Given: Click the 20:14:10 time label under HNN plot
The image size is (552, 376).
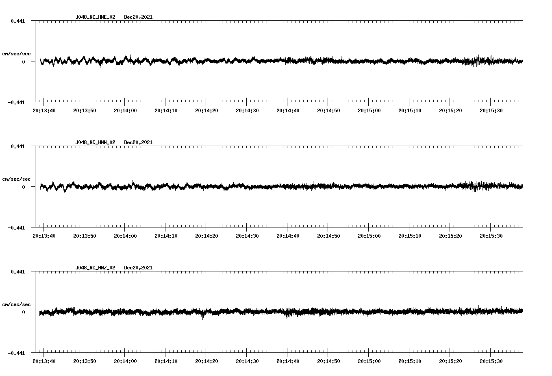Looking at the screenshot, I should pyautogui.click(x=166, y=236).
